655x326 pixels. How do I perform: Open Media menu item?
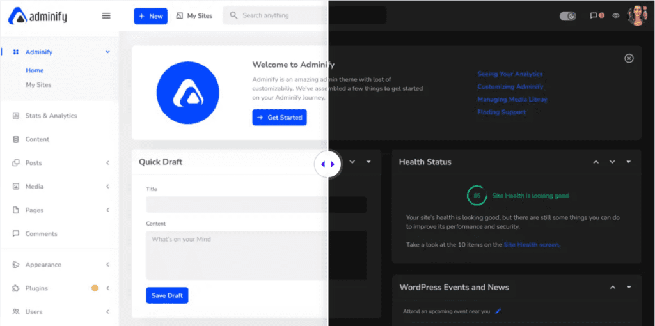(x=35, y=187)
